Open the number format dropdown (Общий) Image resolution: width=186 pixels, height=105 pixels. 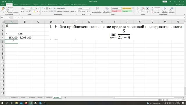point(90,8)
